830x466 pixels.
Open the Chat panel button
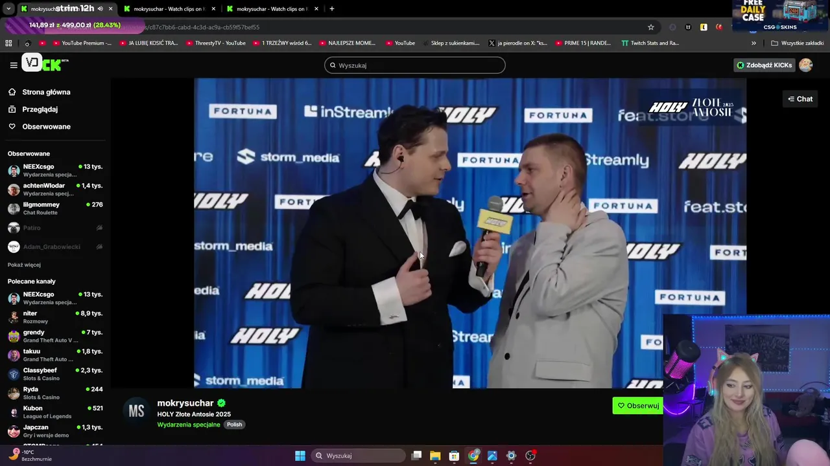click(x=800, y=99)
